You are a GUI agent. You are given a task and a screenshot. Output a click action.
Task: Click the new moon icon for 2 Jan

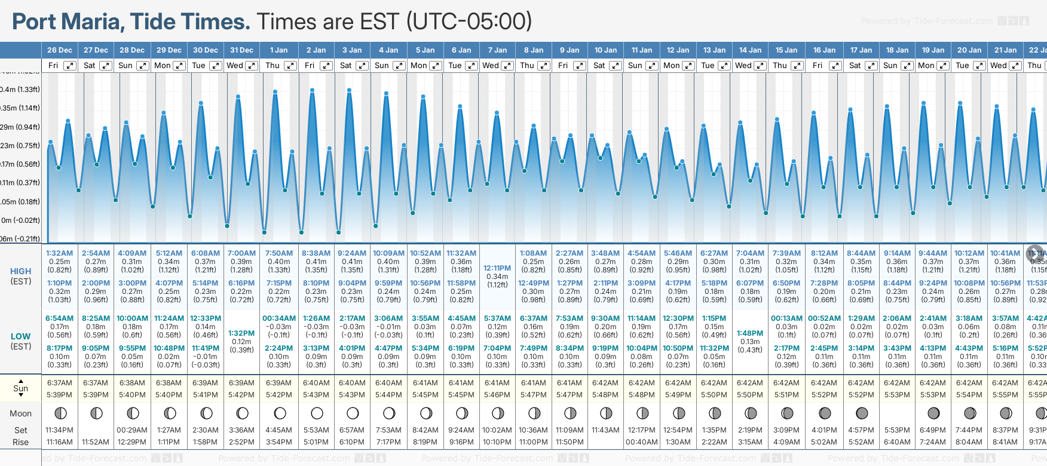point(317,413)
